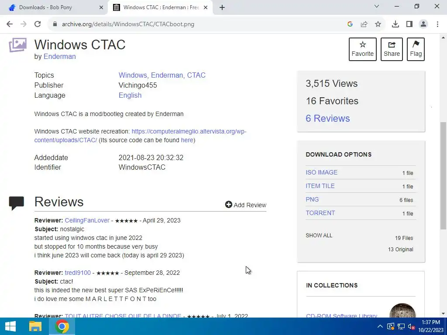The image size is (447, 335).
Task: Open ISO IMAGE download option
Action: pyautogui.click(x=322, y=172)
